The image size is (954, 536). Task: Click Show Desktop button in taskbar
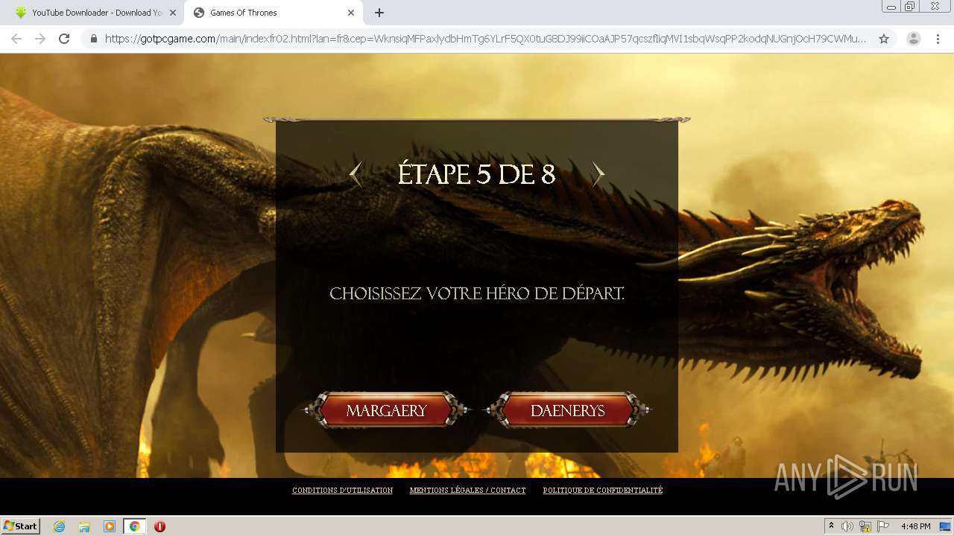[946, 526]
